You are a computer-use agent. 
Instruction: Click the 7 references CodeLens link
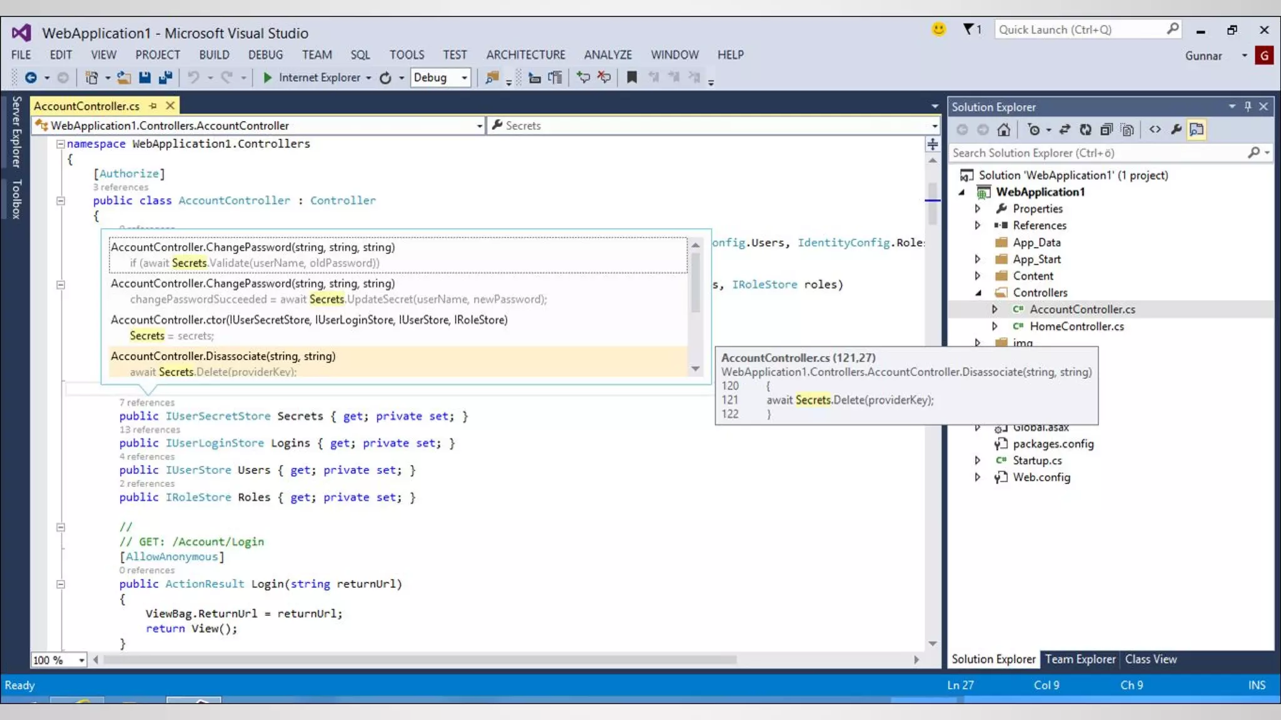tap(147, 402)
